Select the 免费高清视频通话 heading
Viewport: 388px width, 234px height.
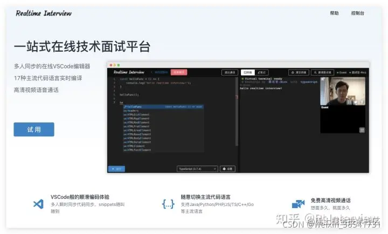point(330,201)
